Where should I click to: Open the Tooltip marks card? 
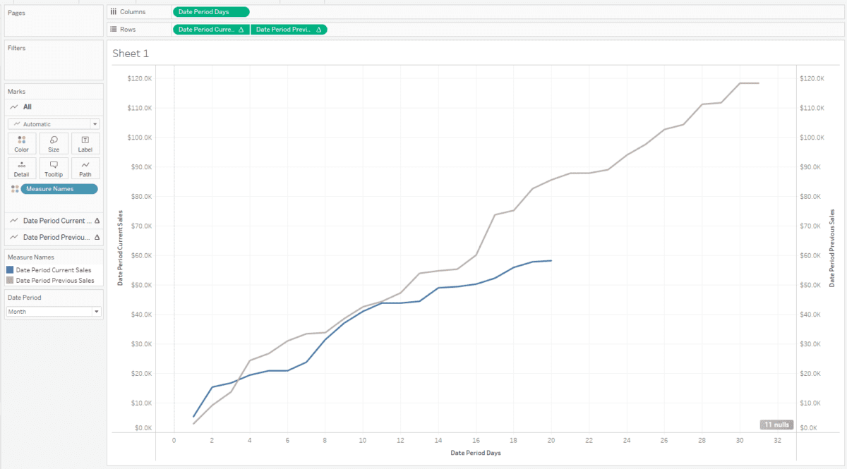54,169
